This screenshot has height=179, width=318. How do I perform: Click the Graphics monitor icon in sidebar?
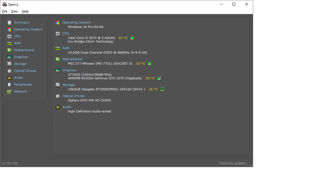coord(9,57)
